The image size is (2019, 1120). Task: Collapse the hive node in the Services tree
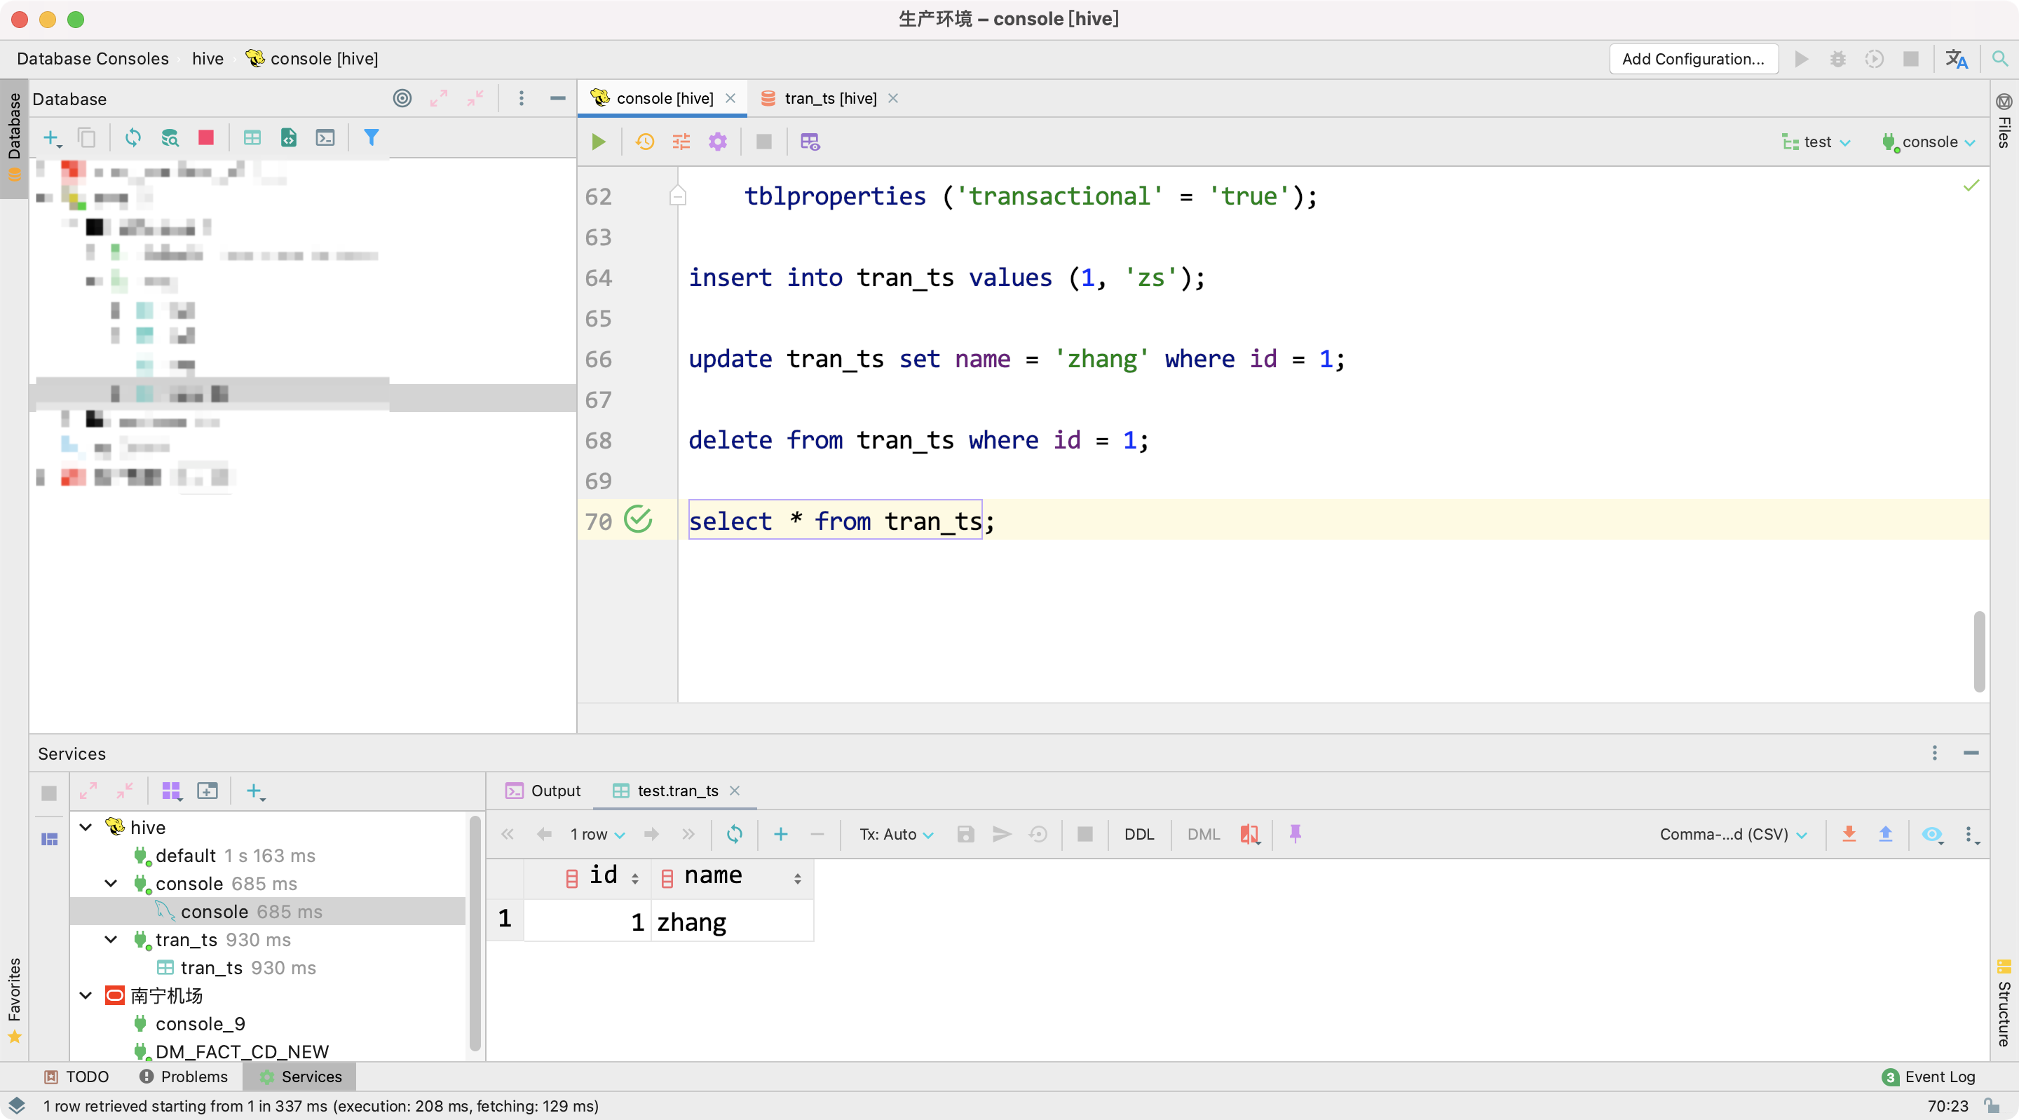86,828
